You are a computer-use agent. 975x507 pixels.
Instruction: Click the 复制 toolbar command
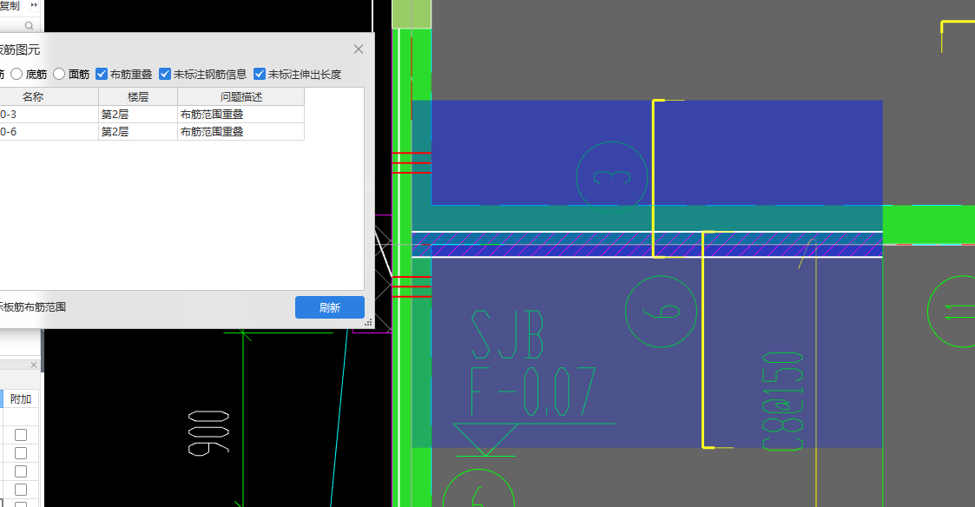pyautogui.click(x=10, y=5)
